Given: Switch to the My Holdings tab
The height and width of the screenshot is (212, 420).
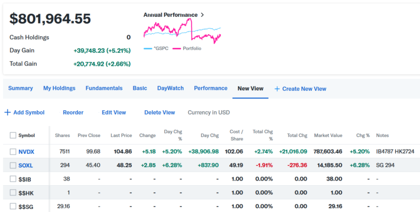Looking at the screenshot, I should (59, 88).
